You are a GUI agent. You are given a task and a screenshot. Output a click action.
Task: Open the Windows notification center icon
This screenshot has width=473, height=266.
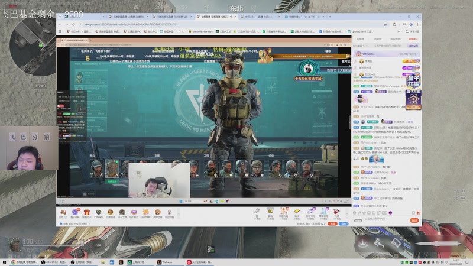(467, 262)
